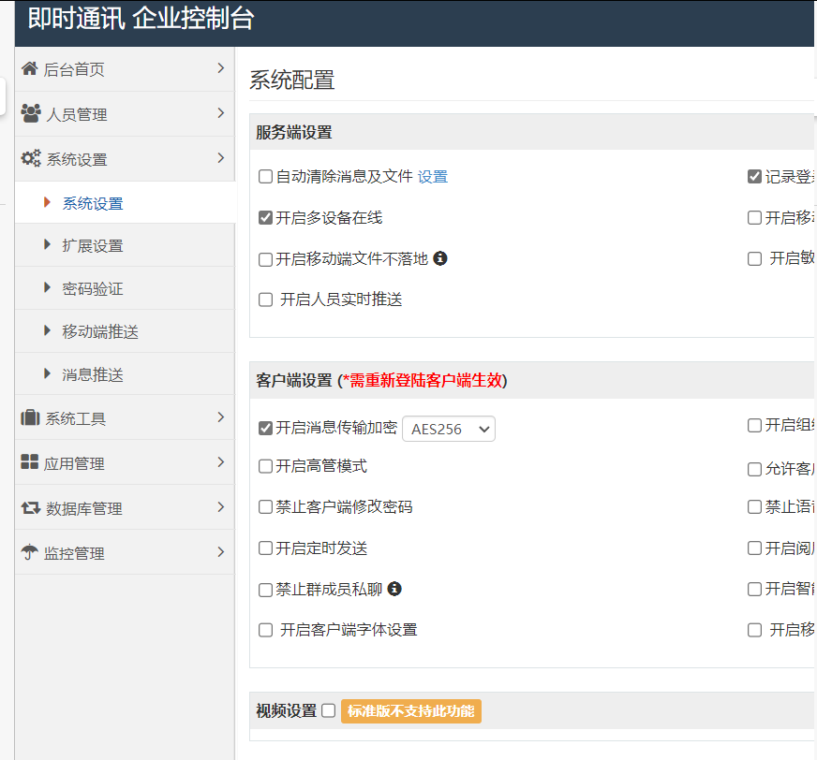Screen dimensions: 817x760
Task: Click orange 标准版不支持此功能 badge
Action: tap(411, 711)
